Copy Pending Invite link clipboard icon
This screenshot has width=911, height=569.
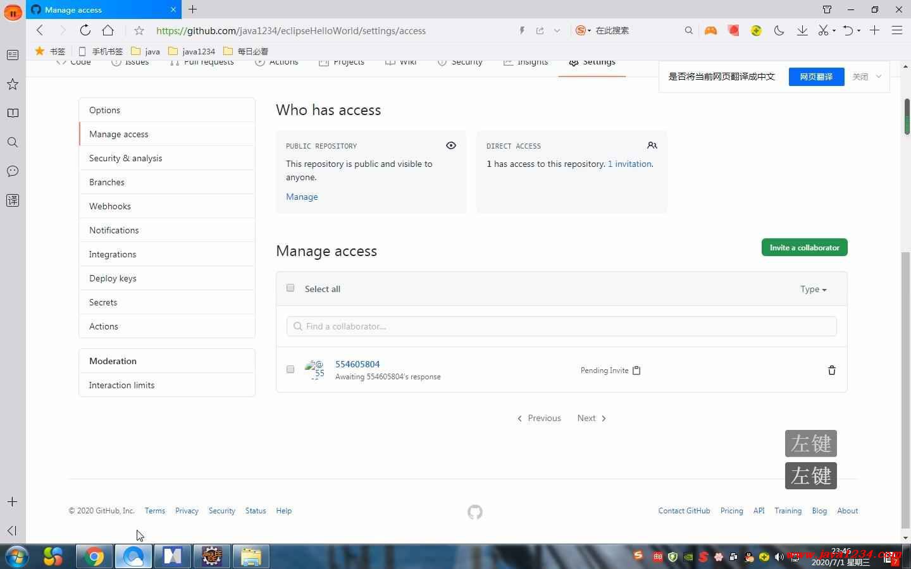637,370
